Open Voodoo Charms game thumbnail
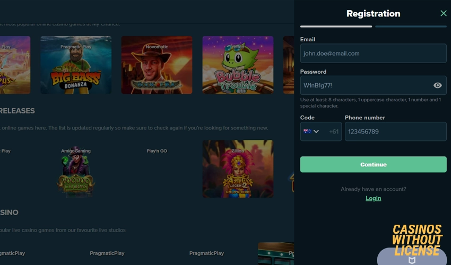 76,172
